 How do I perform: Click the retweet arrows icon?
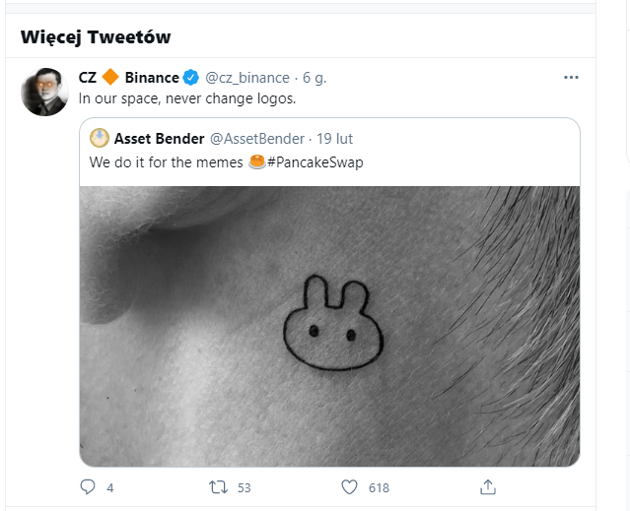[x=218, y=486]
